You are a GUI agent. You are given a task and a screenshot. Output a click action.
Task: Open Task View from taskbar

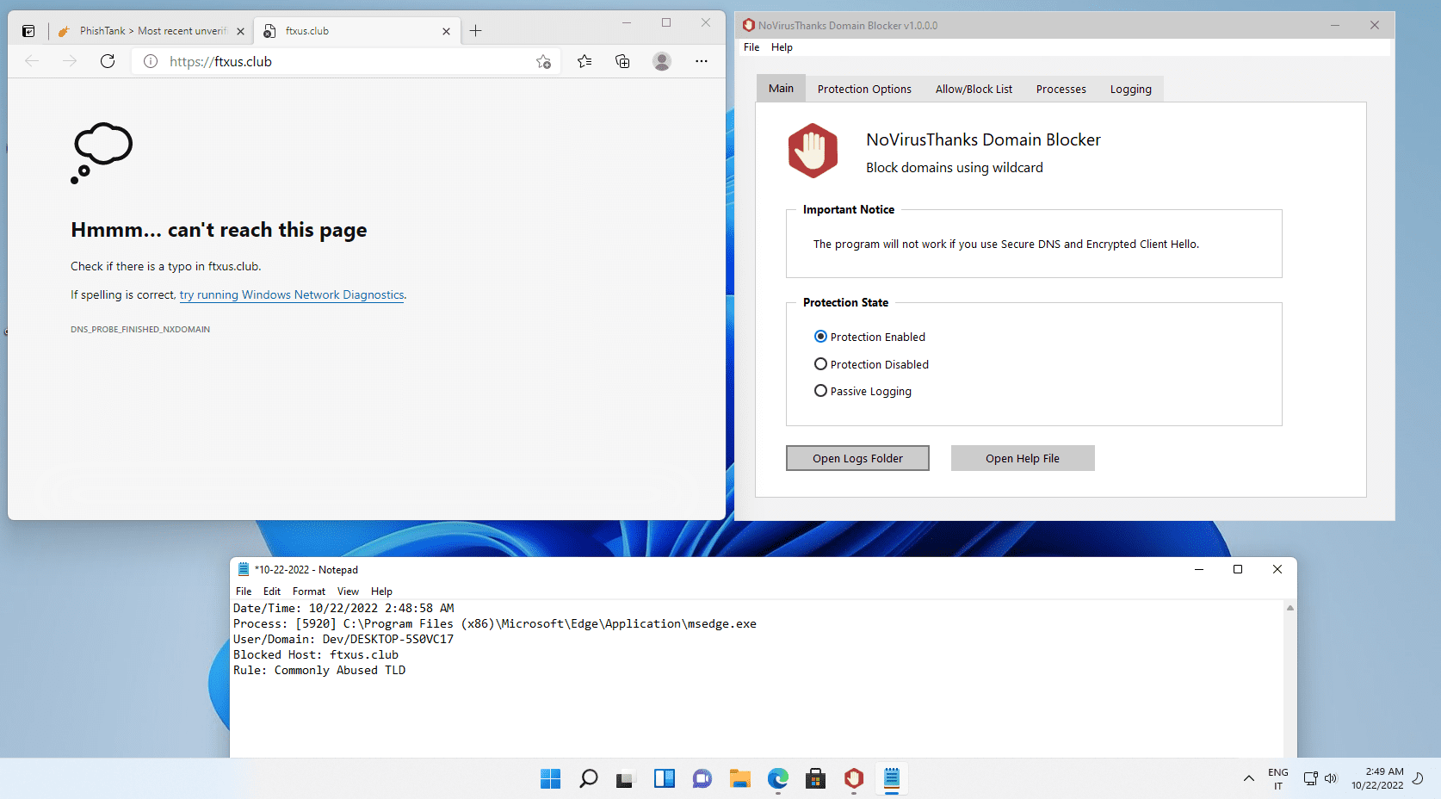(626, 779)
